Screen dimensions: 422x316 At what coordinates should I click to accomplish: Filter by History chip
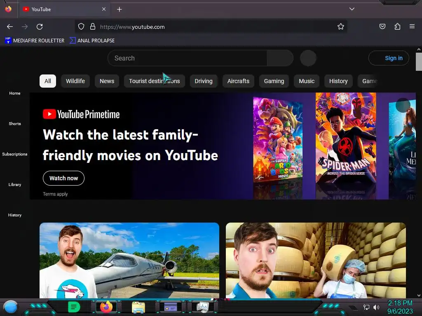pyautogui.click(x=338, y=81)
